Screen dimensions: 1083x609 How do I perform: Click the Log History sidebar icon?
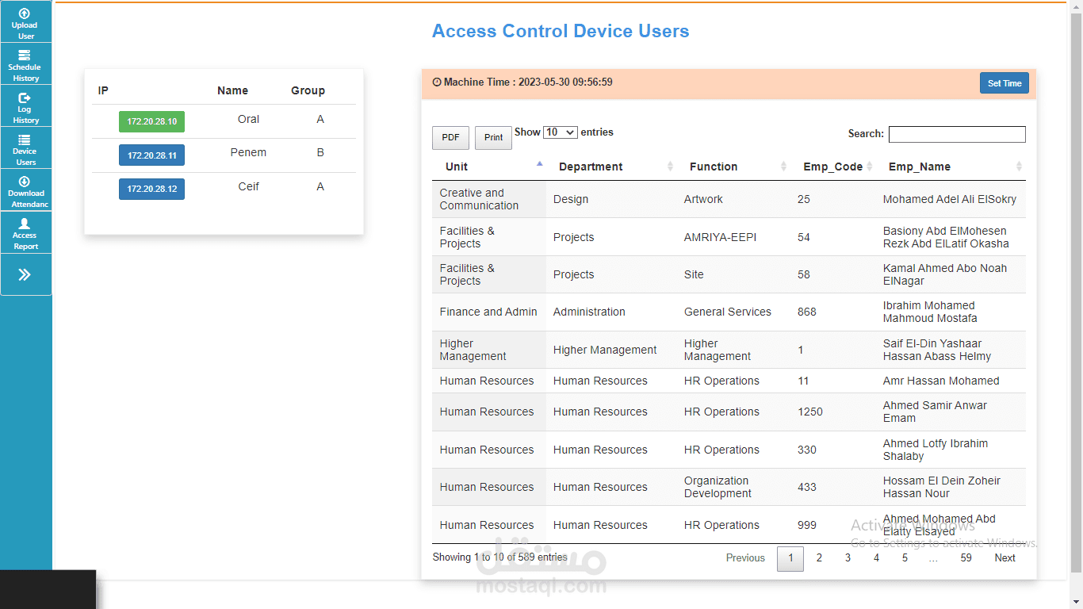click(x=25, y=105)
